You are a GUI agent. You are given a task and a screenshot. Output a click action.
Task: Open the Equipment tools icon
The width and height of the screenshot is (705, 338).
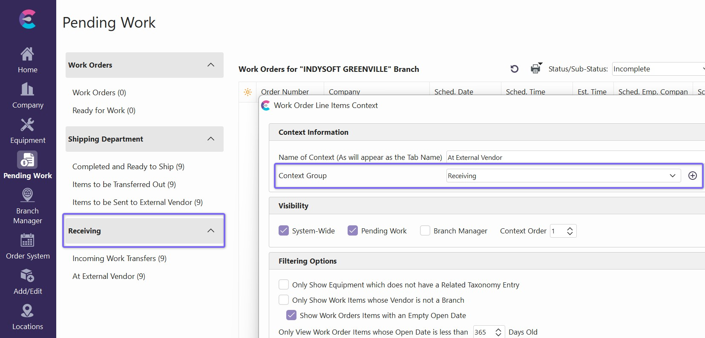tap(27, 125)
